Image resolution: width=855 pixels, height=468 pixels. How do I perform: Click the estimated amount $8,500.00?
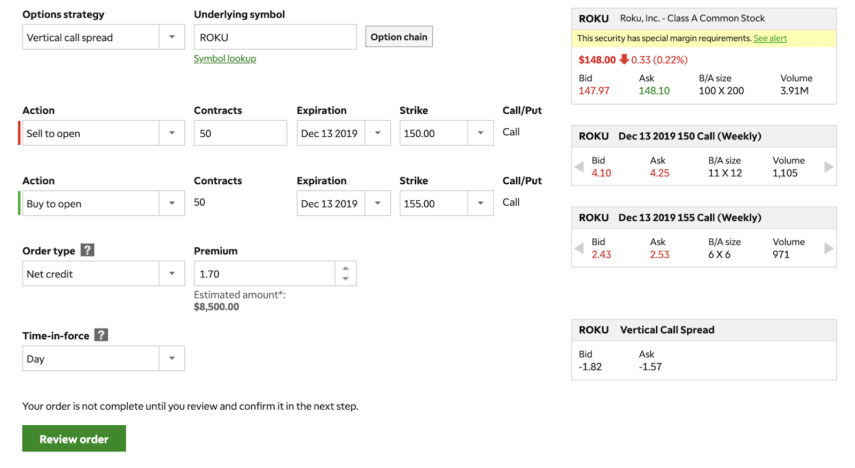pyautogui.click(x=216, y=307)
